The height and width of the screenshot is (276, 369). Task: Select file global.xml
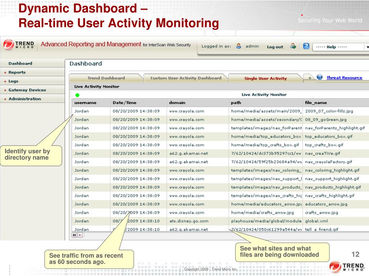point(316,221)
